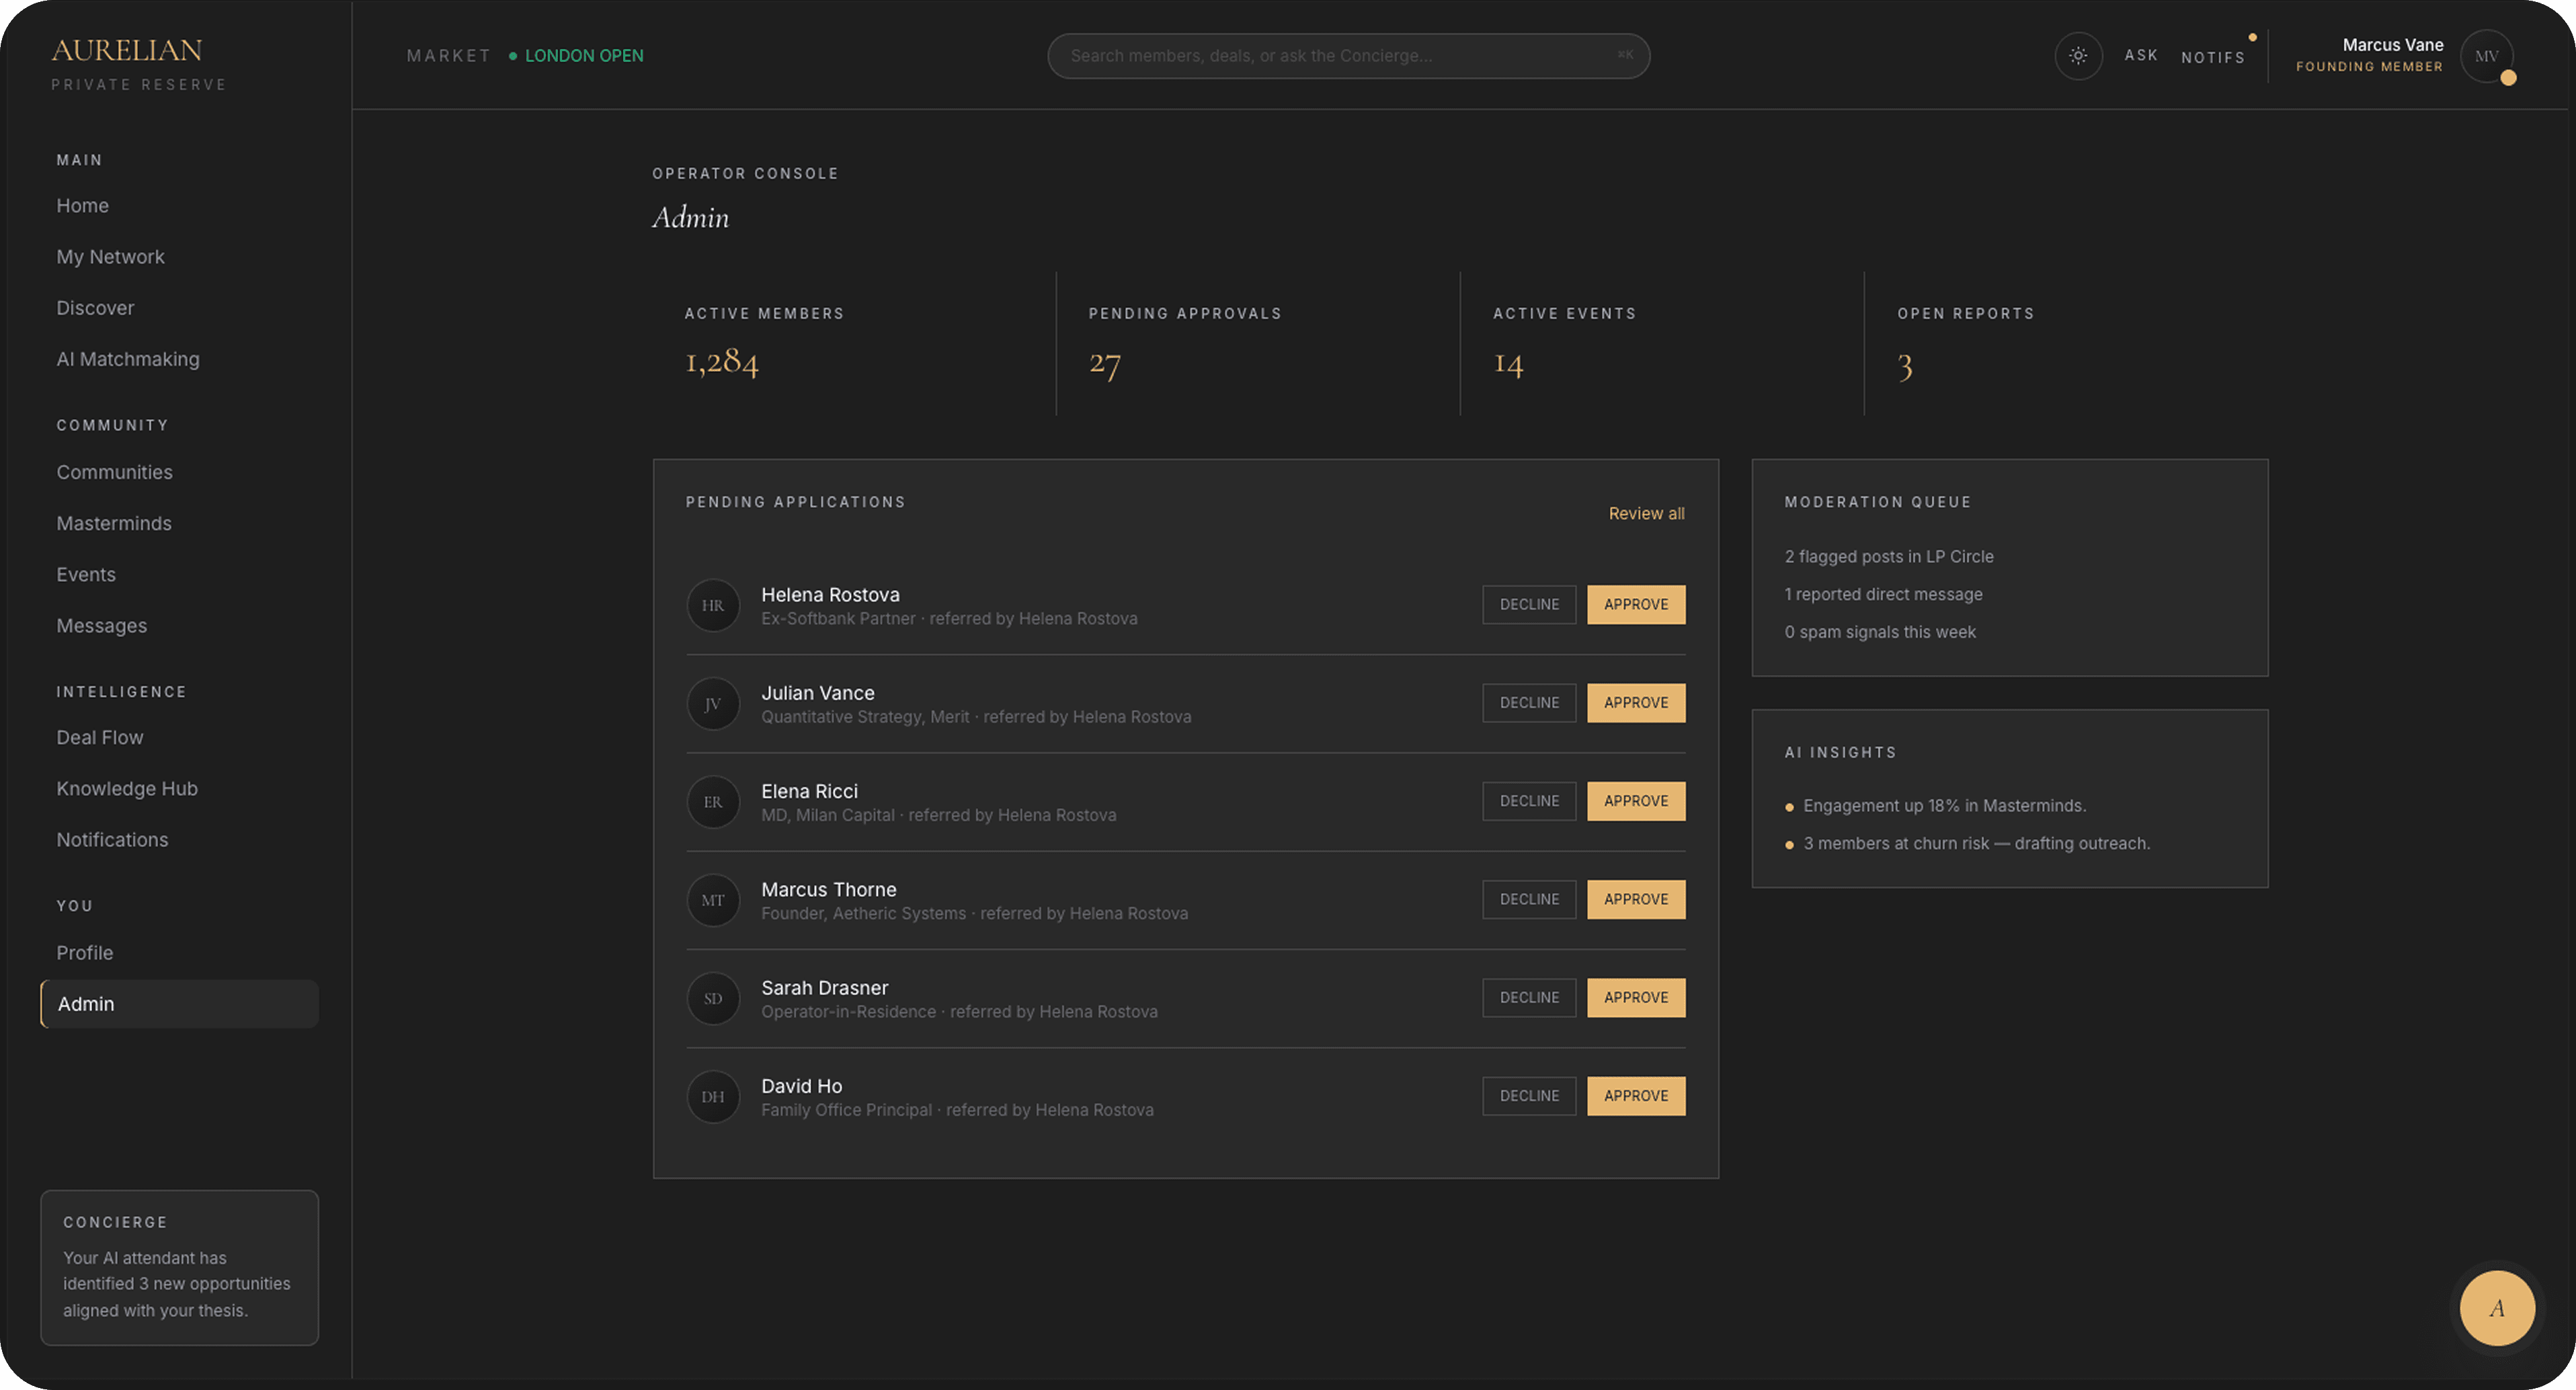This screenshot has width=2576, height=1390.
Task: Open Helena Rostova's HR avatar
Action: point(713,605)
